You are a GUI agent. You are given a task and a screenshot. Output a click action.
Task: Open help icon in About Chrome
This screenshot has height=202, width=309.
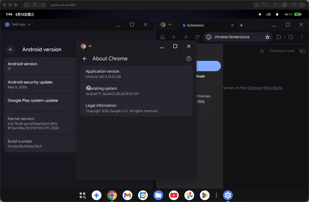[189, 58]
